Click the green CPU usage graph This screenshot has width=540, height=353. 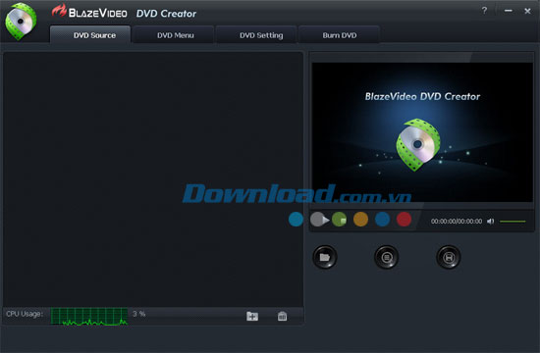pos(89,316)
